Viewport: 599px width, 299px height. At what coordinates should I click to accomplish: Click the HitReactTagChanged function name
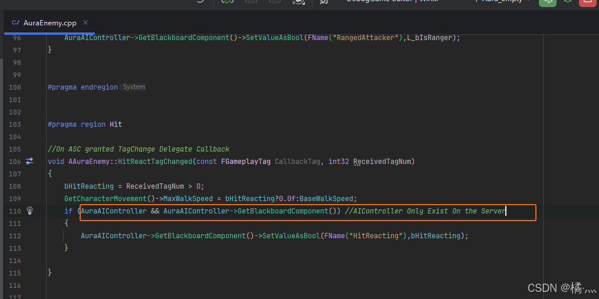coord(154,162)
